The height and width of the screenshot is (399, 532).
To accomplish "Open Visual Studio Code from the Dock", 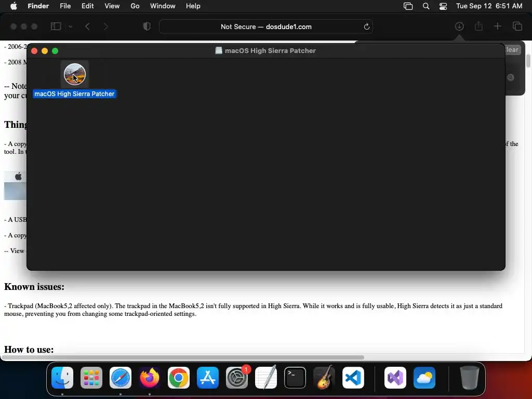I will coord(353,378).
